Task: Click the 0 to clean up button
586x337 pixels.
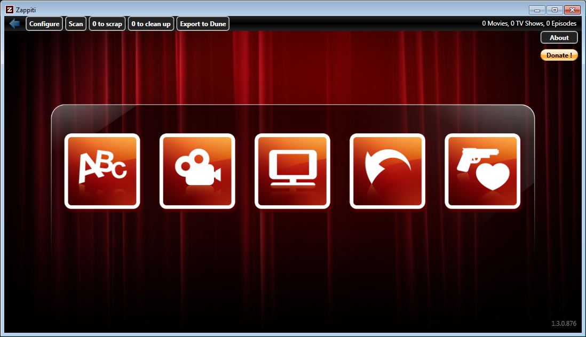Action: click(x=151, y=23)
